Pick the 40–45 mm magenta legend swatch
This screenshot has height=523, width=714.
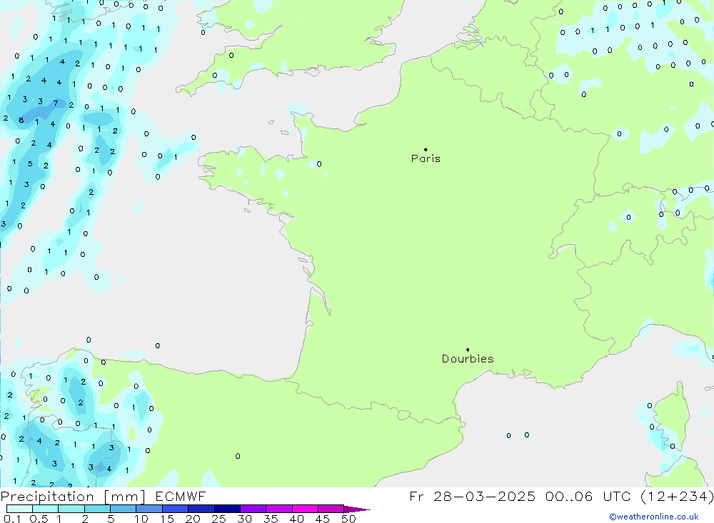click(x=305, y=509)
